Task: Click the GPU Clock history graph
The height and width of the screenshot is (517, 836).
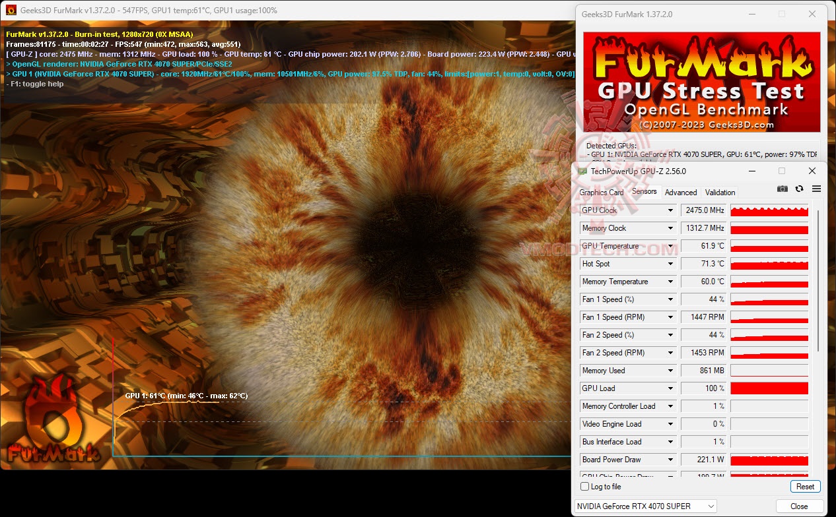Action: [x=769, y=210]
